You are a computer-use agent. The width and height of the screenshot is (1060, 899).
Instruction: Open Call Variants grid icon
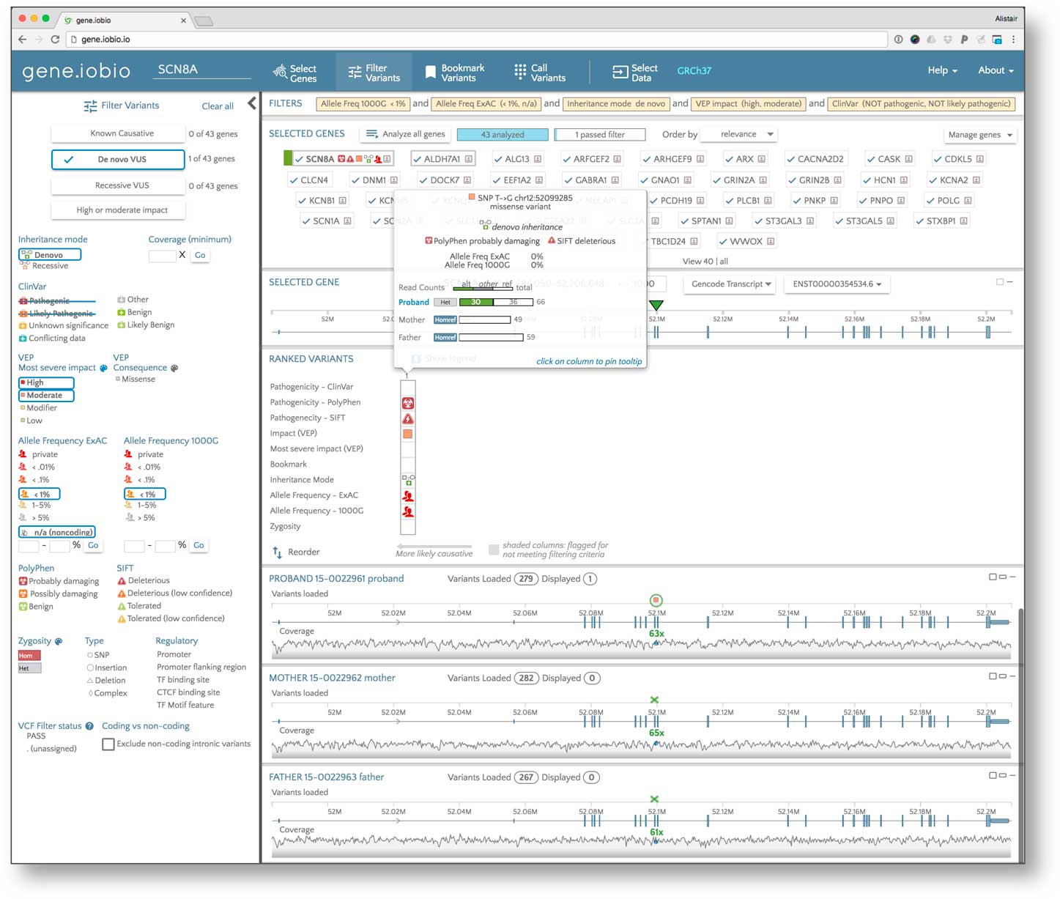[x=520, y=72]
